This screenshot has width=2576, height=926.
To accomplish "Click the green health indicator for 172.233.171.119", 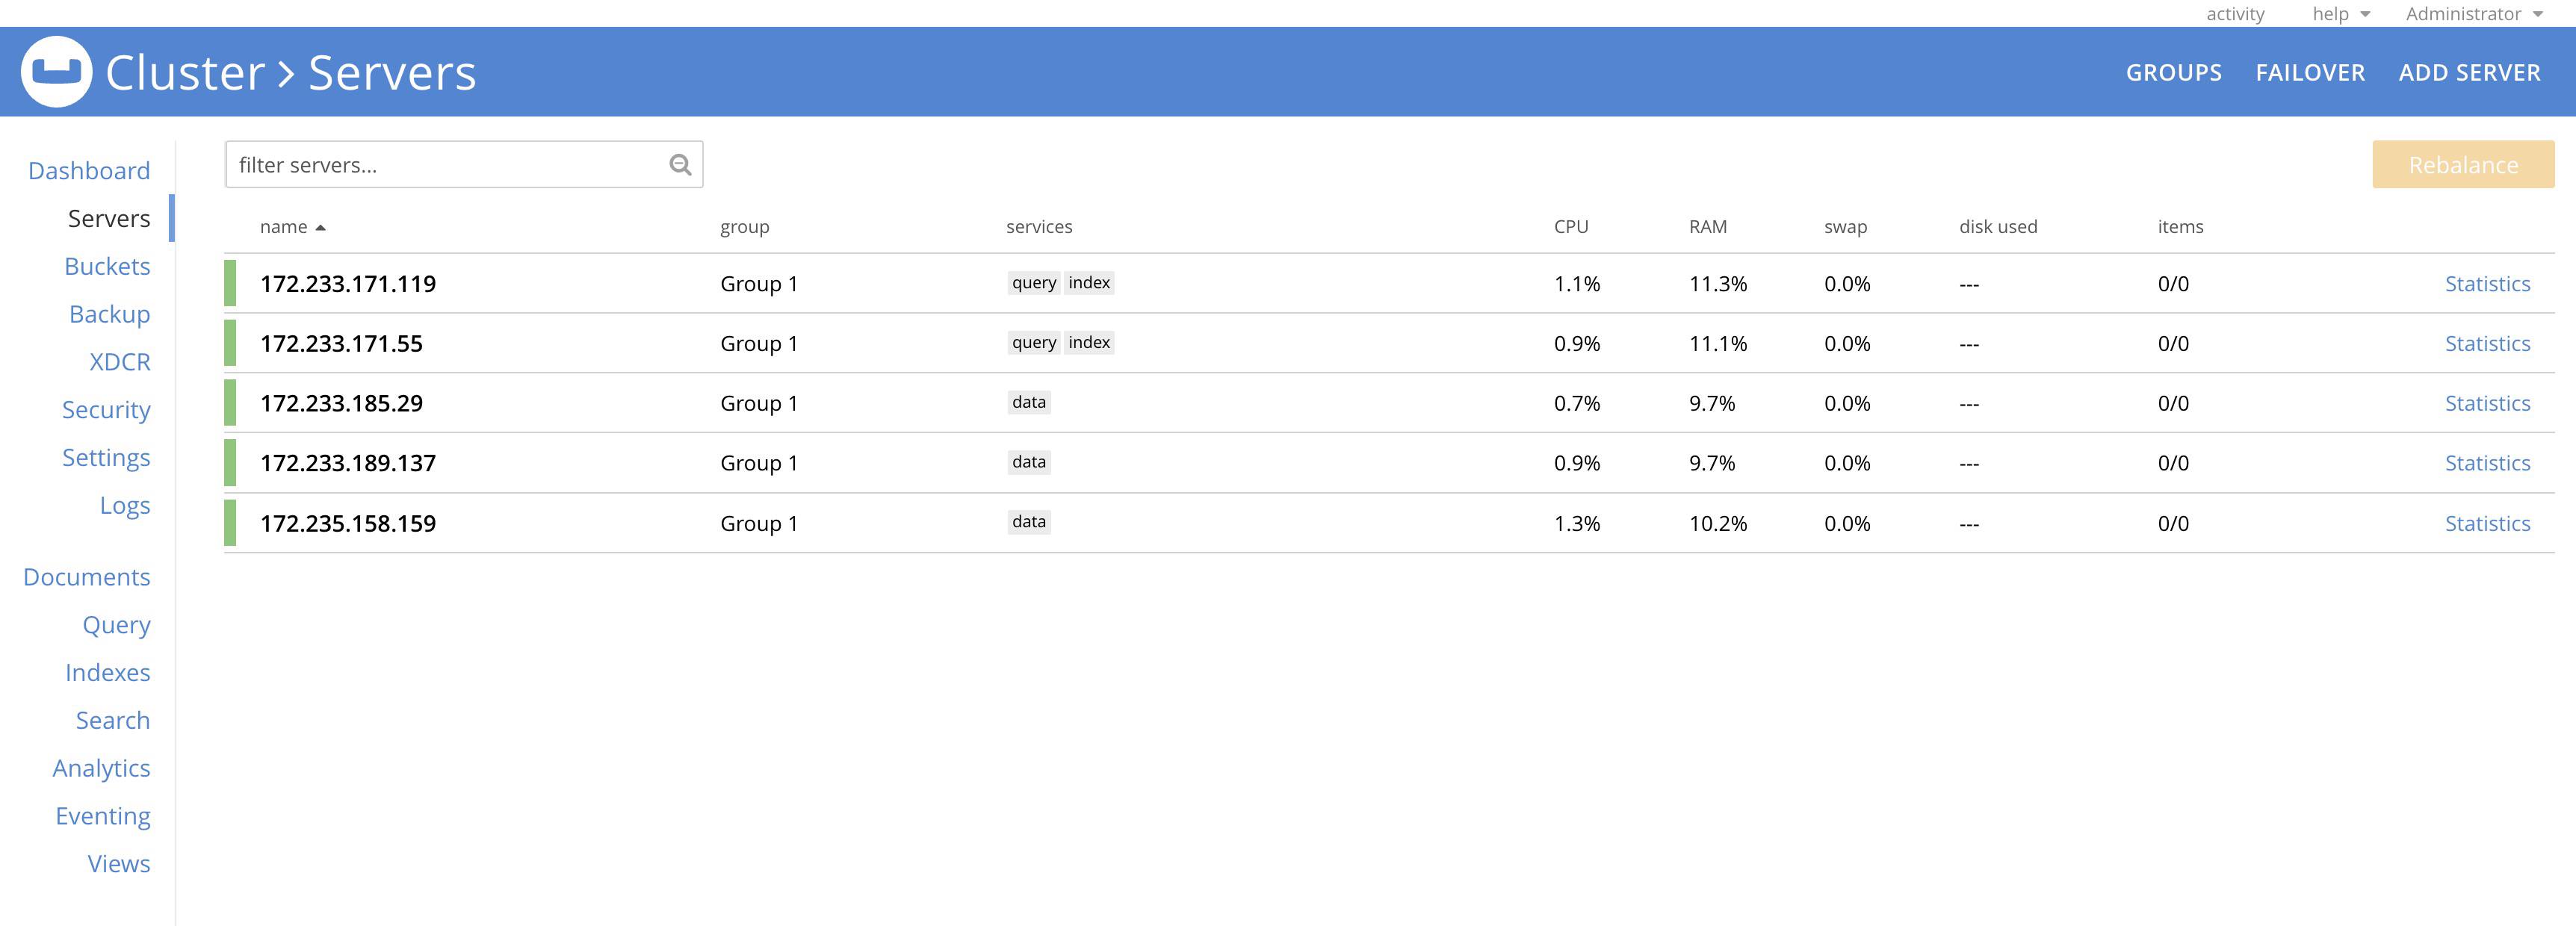I will 231,283.
